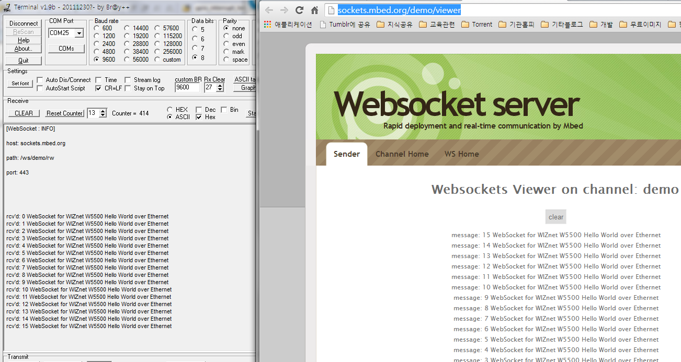Enable the Auto Dis/Connect checkbox

[40, 80]
